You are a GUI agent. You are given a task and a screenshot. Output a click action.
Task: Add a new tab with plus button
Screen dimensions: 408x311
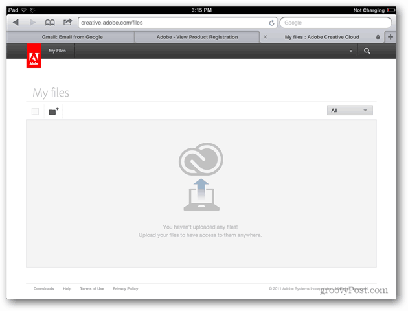pyautogui.click(x=391, y=37)
